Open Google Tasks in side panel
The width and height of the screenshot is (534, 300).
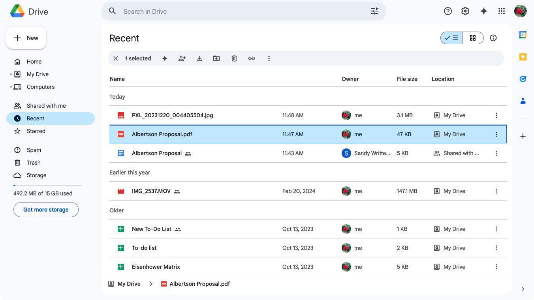523,79
